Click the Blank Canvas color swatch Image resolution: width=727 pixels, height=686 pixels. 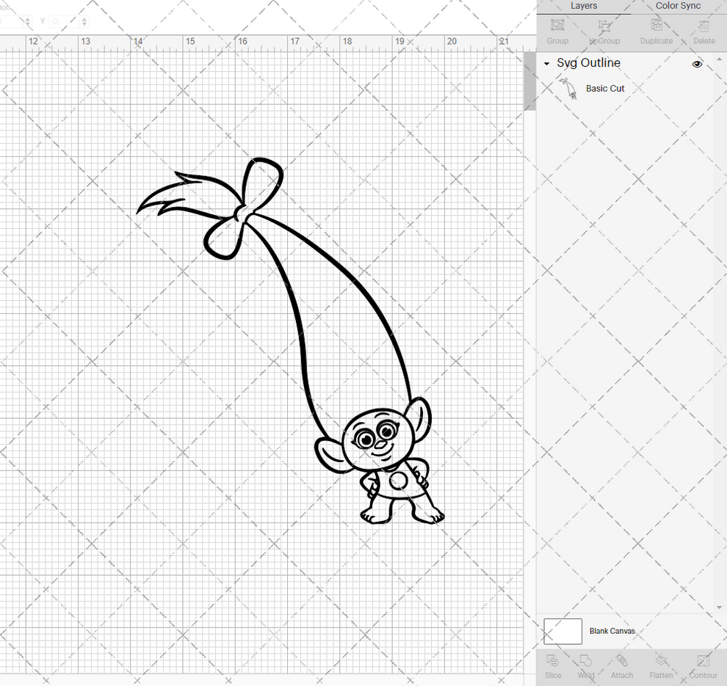click(x=563, y=631)
